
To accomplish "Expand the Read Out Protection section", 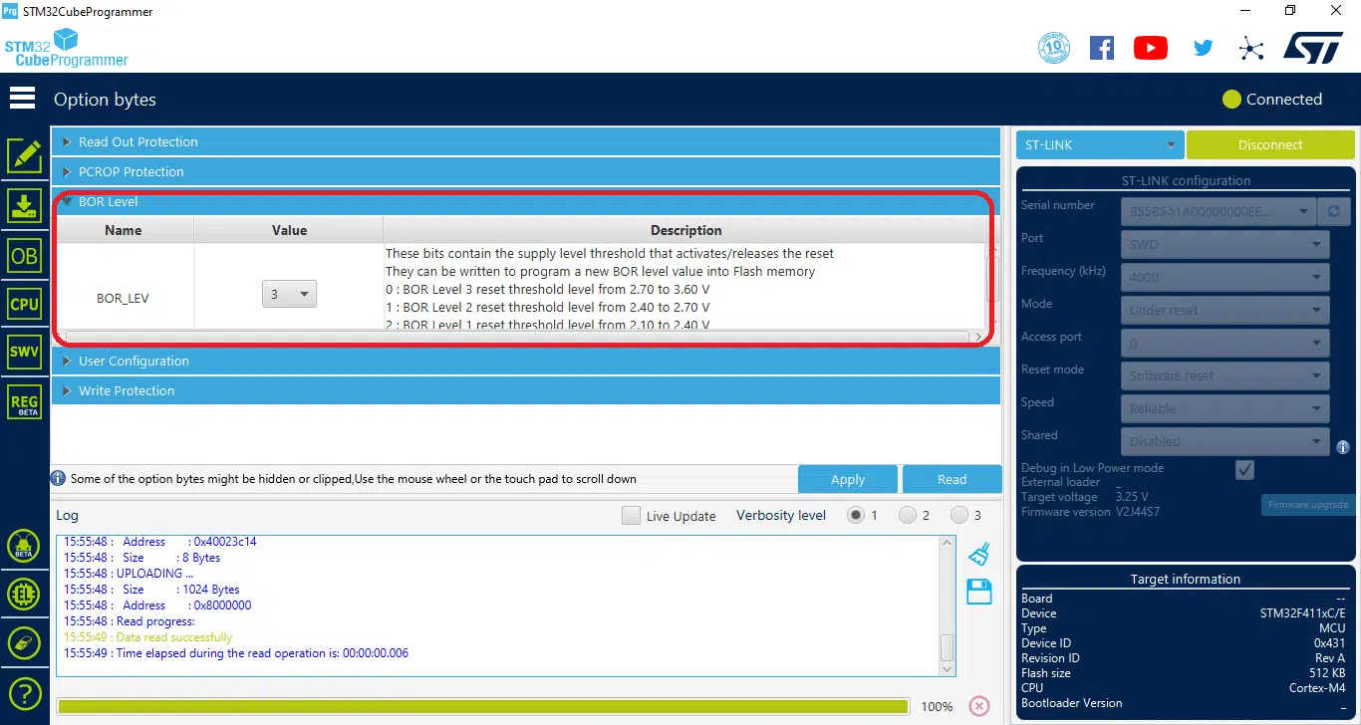I will click(526, 141).
